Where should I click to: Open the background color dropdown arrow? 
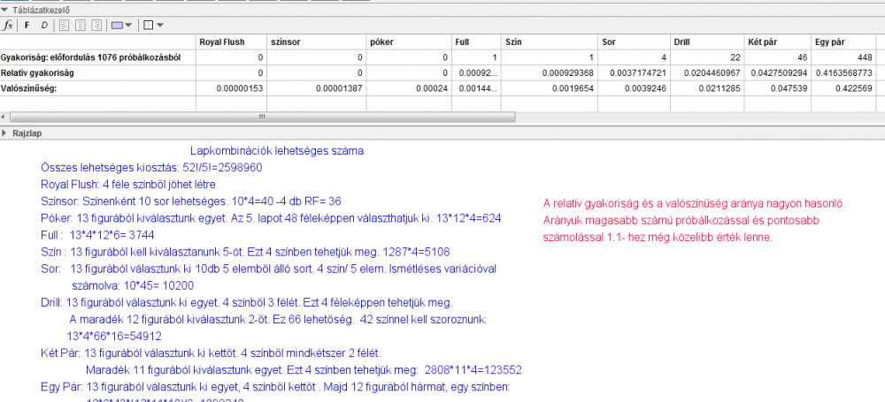[129, 26]
